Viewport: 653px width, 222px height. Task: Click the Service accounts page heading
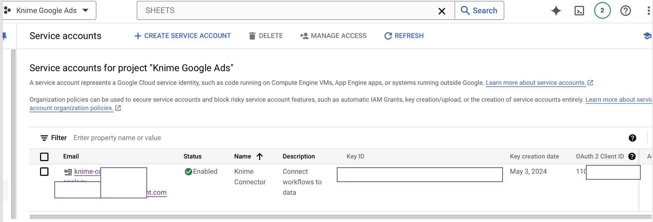(x=65, y=36)
